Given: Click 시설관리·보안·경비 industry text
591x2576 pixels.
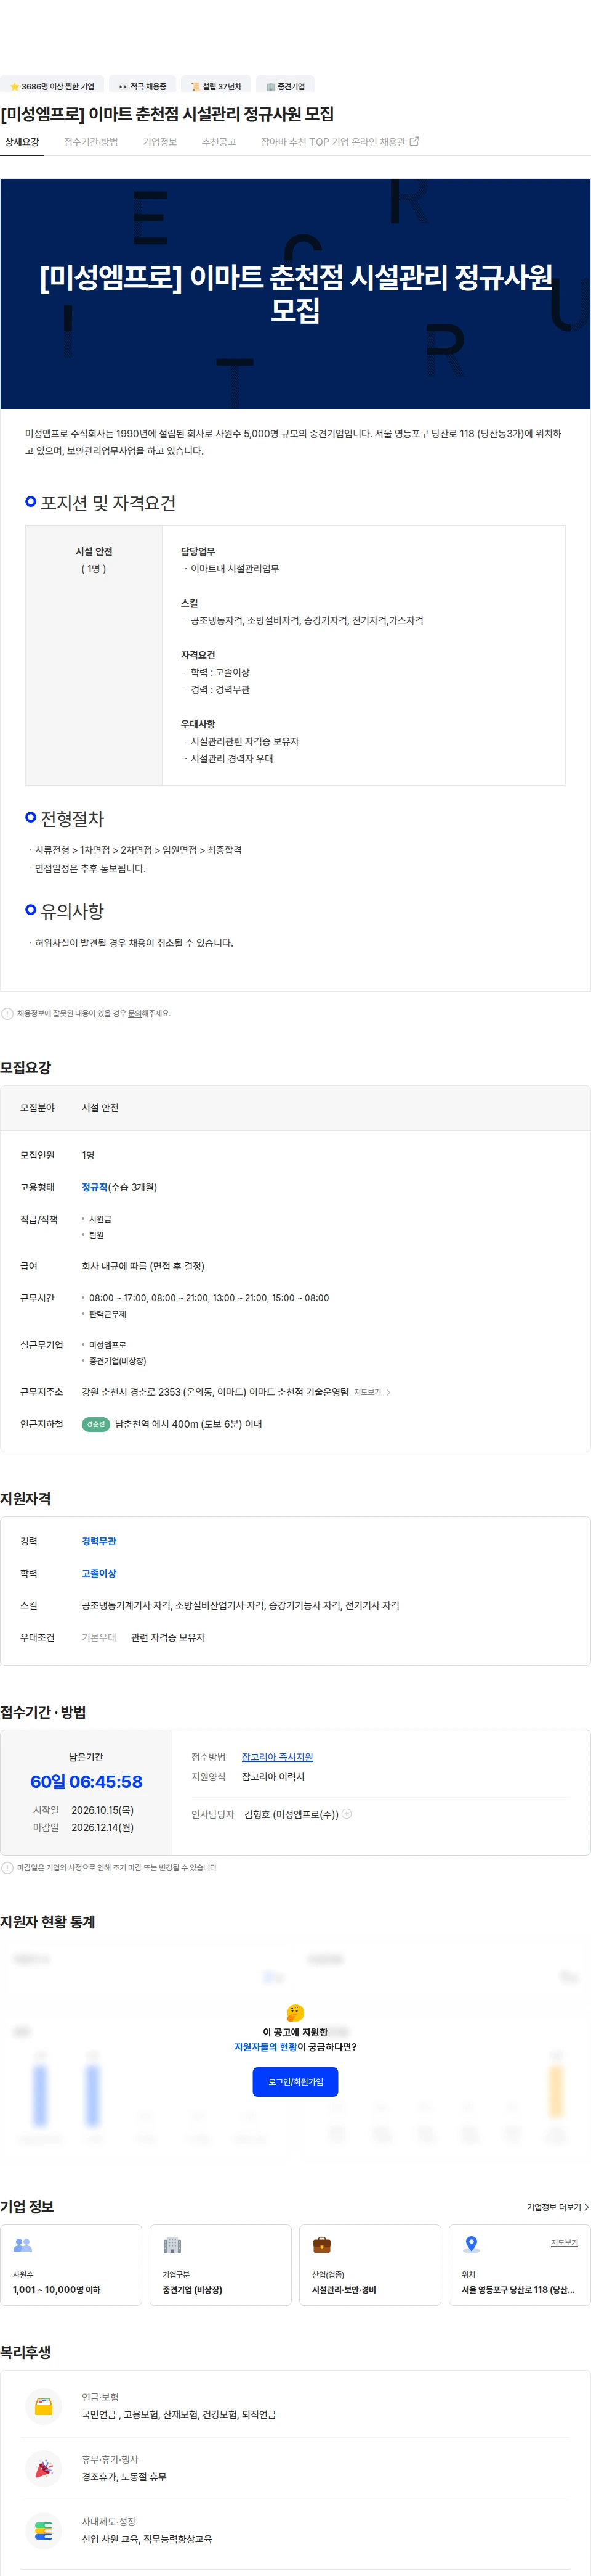Looking at the screenshot, I should 344,2290.
